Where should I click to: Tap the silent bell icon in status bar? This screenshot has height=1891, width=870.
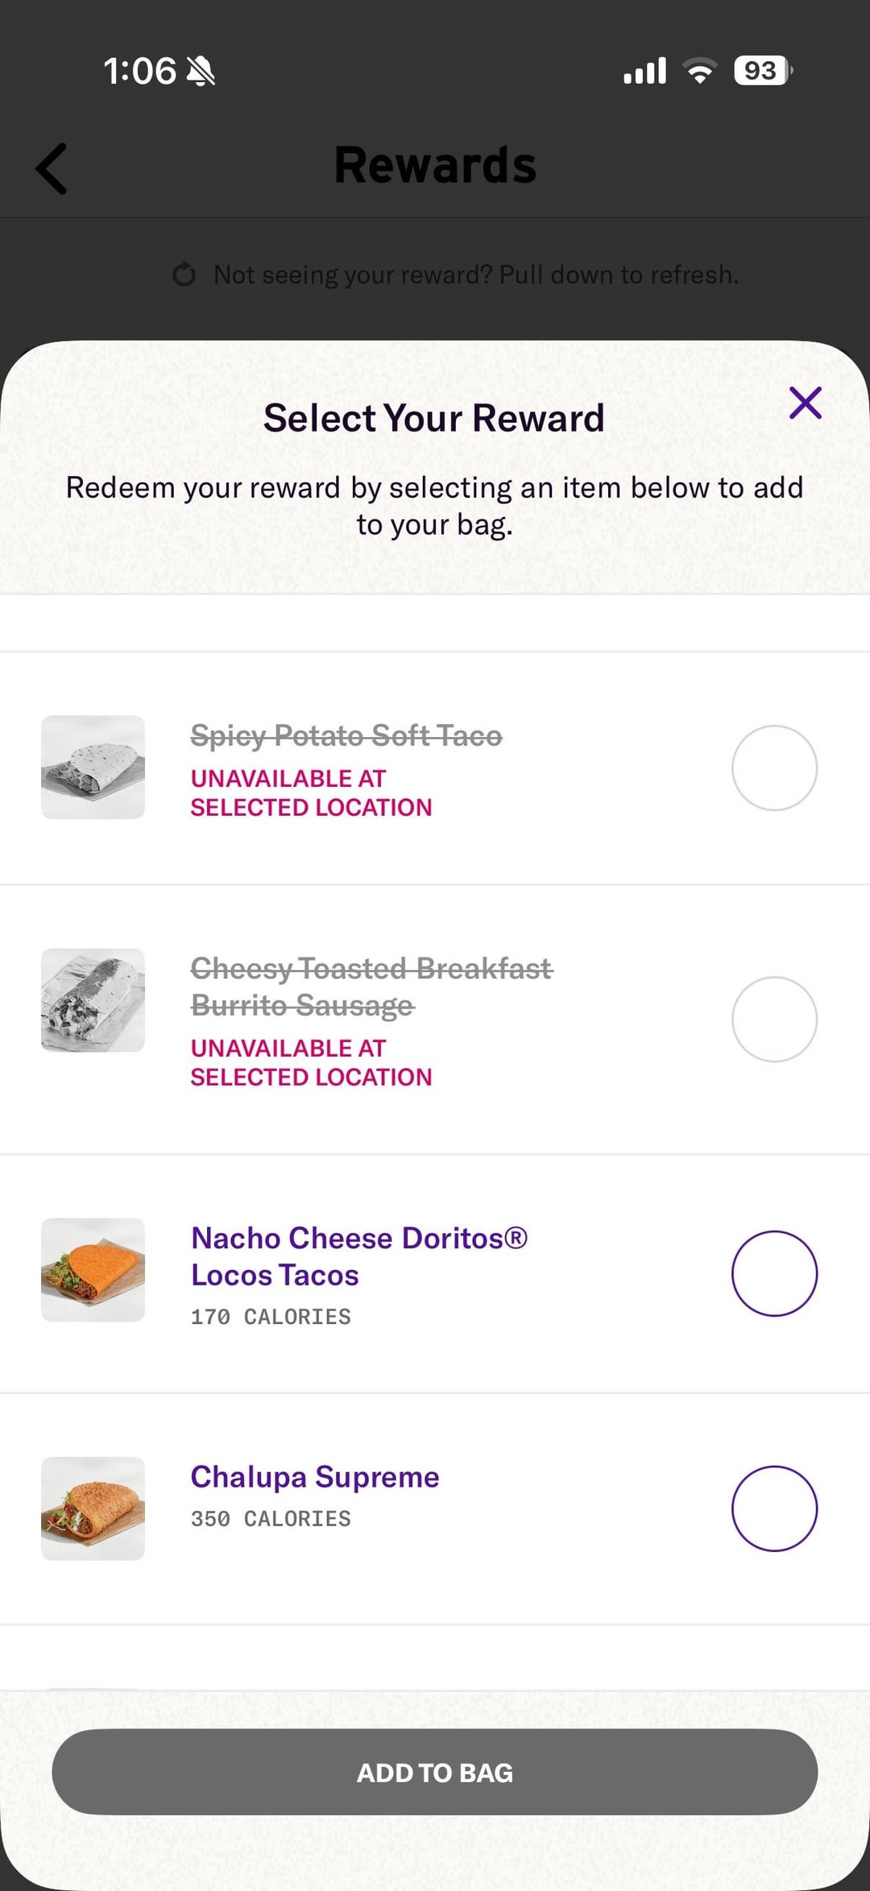(x=201, y=72)
